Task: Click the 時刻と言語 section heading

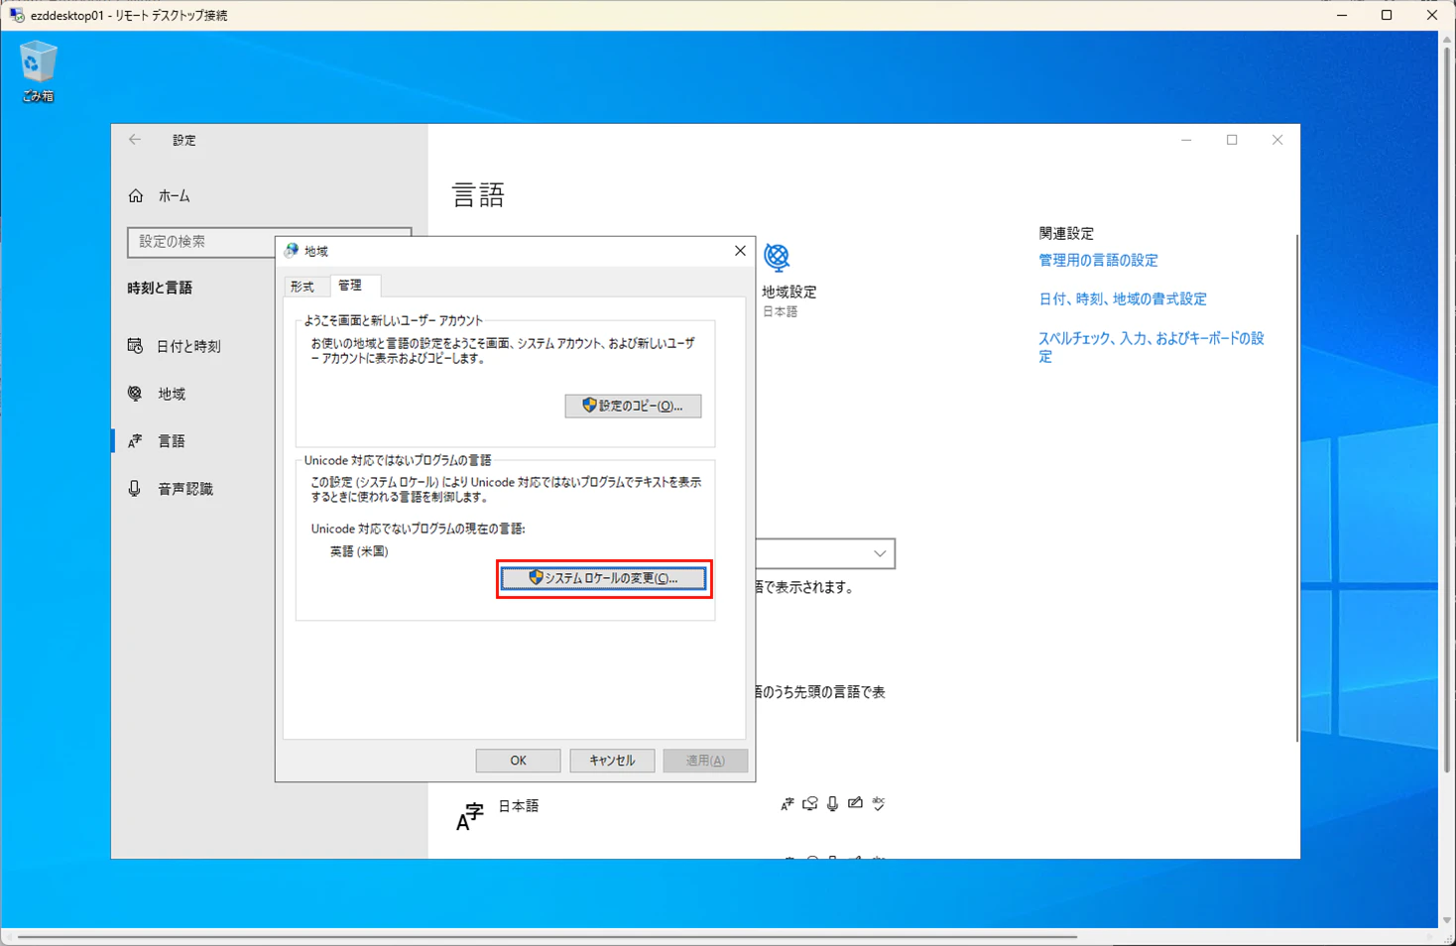Action: coord(160,288)
